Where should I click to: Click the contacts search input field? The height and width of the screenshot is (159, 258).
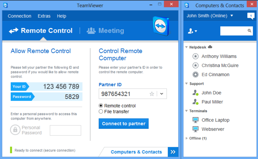[237, 31]
